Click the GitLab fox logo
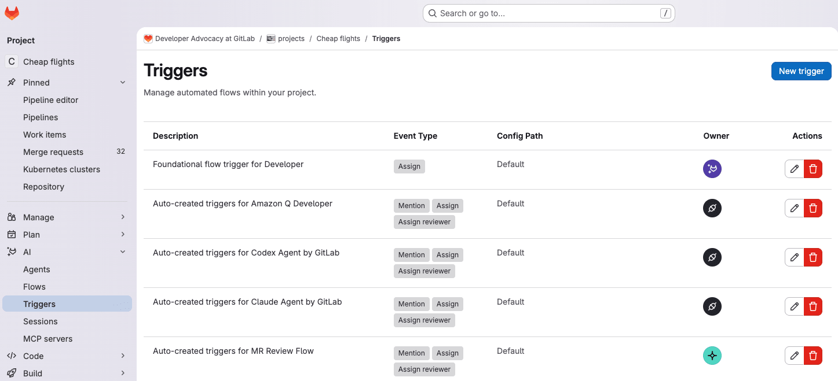This screenshot has height=381, width=838. coord(12,13)
